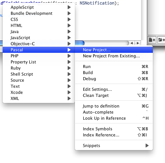The width and height of the screenshot is (165, 163).
Task: Expand the Snippets submenu arrow
Action: 147,146
